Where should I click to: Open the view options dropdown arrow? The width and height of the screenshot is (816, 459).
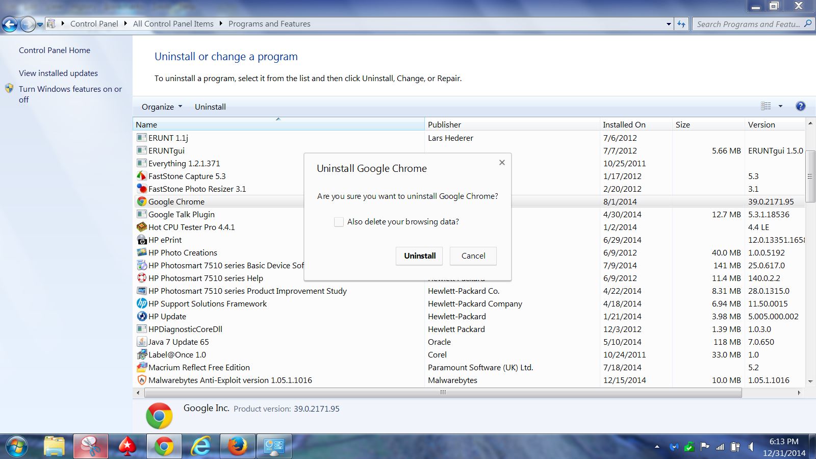point(780,106)
